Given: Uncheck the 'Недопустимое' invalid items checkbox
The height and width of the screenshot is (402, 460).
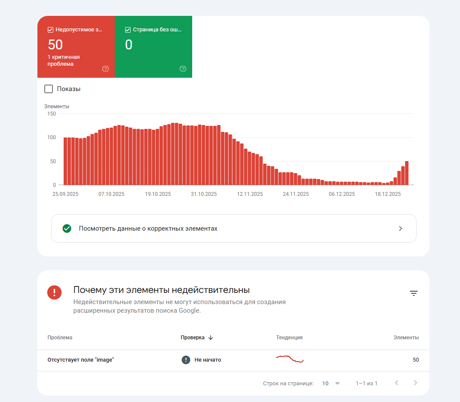Looking at the screenshot, I should (x=50, y=30).
